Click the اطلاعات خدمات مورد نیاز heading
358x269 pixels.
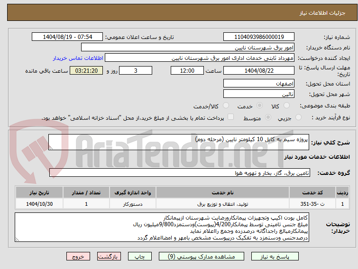[x=317, y=157]
